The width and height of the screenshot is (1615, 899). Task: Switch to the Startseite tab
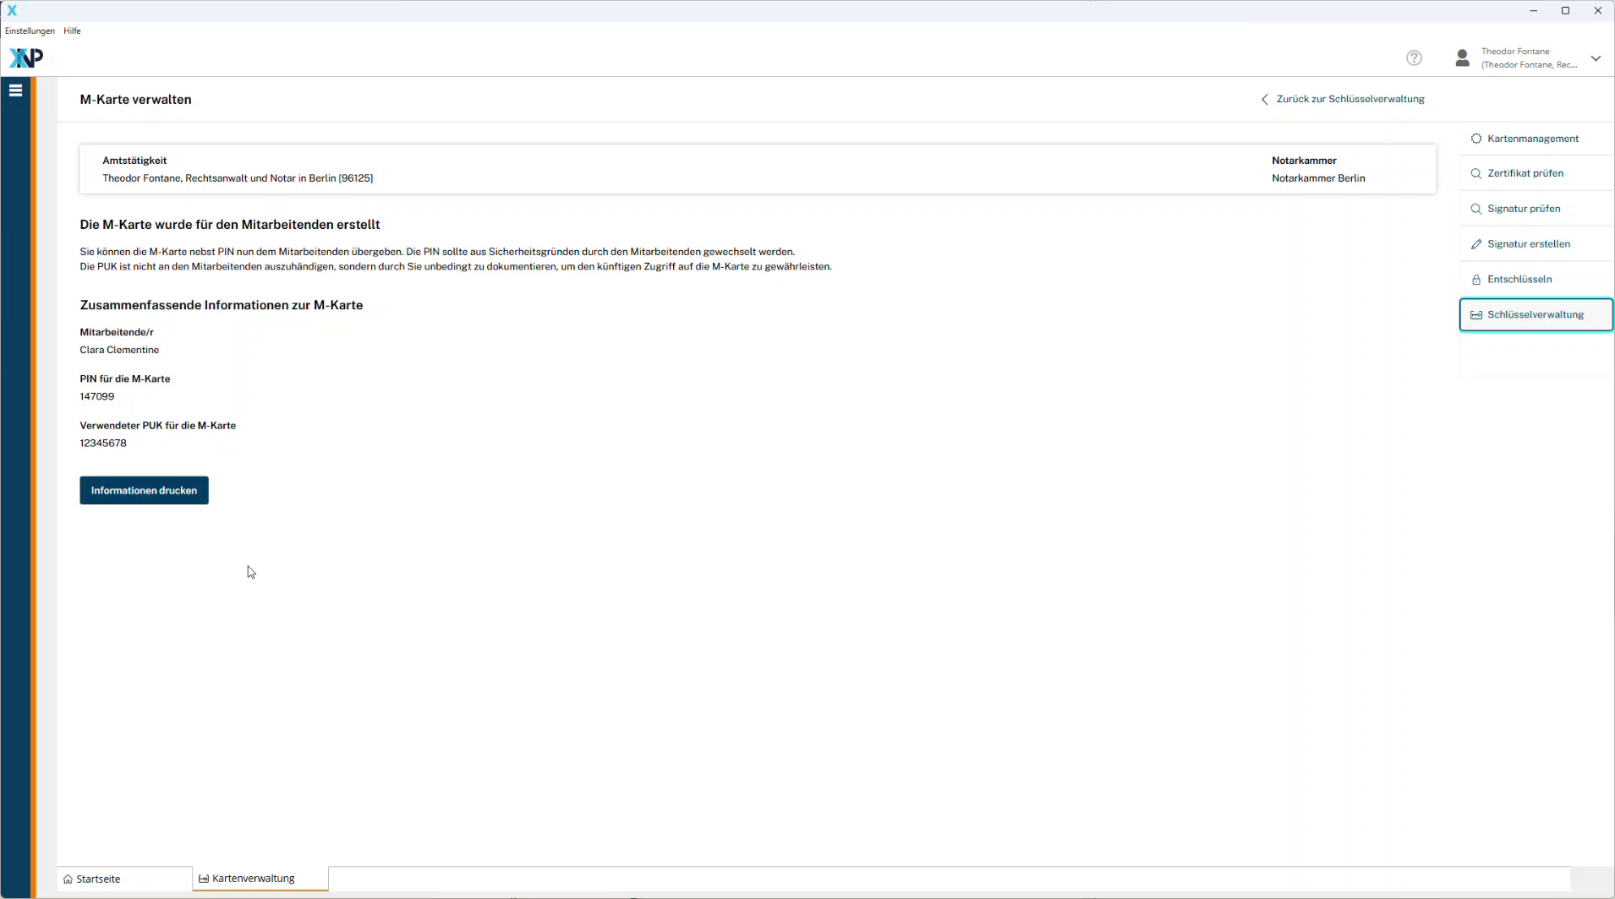(x=98, y=879)
